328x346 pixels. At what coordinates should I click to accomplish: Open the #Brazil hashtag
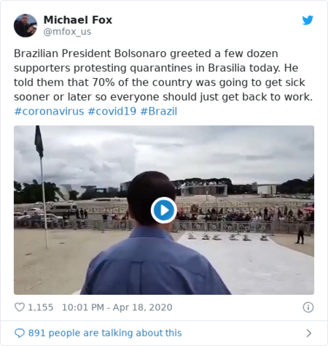(159, 111)
